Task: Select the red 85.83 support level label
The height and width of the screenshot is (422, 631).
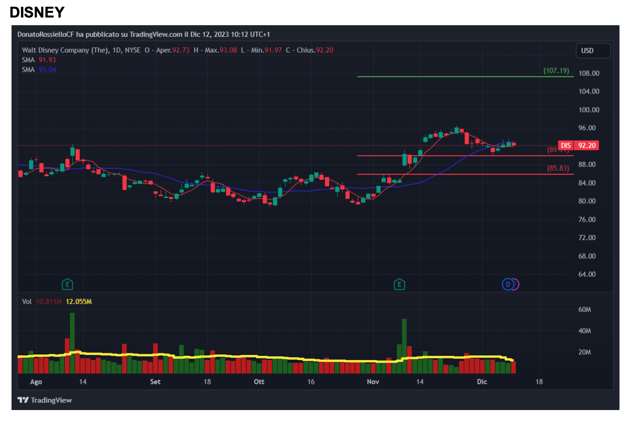Action: coord(558,168)
